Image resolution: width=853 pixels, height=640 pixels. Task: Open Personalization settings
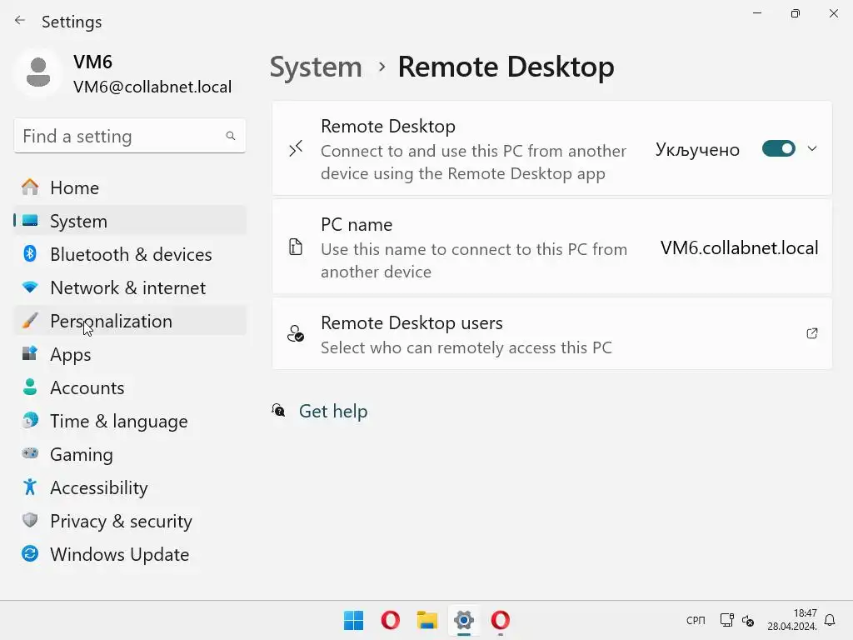coord(129,321)
